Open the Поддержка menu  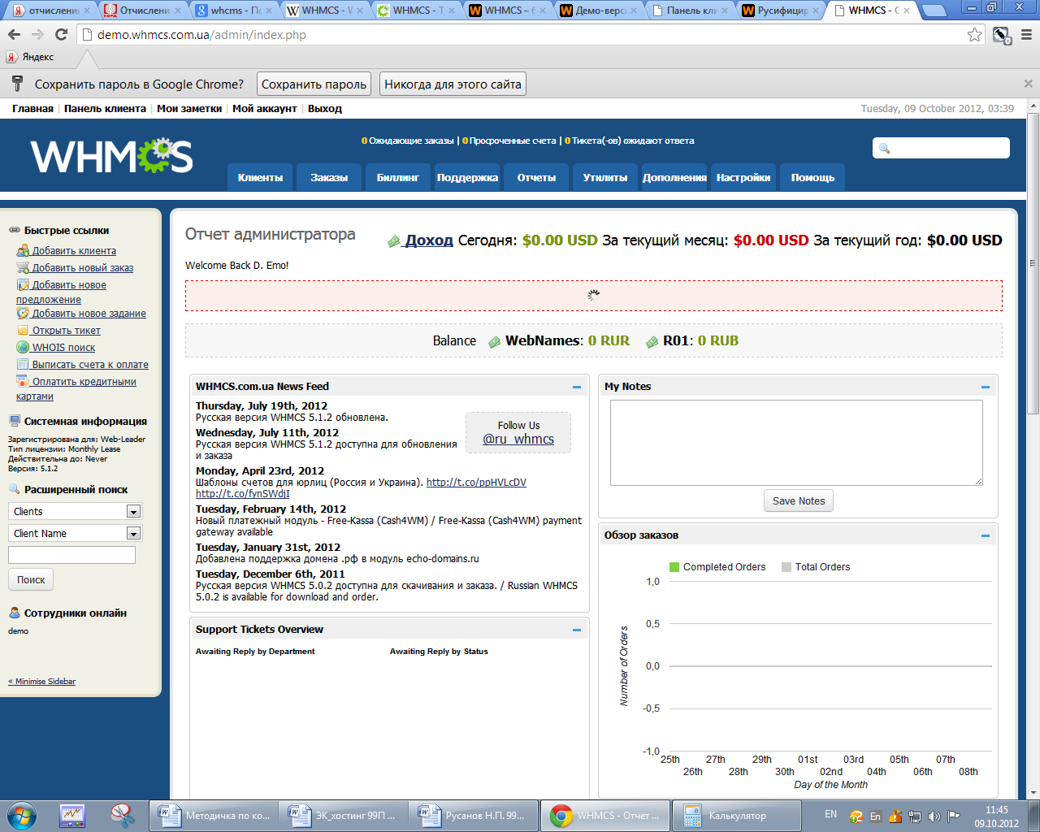(467, 177)
